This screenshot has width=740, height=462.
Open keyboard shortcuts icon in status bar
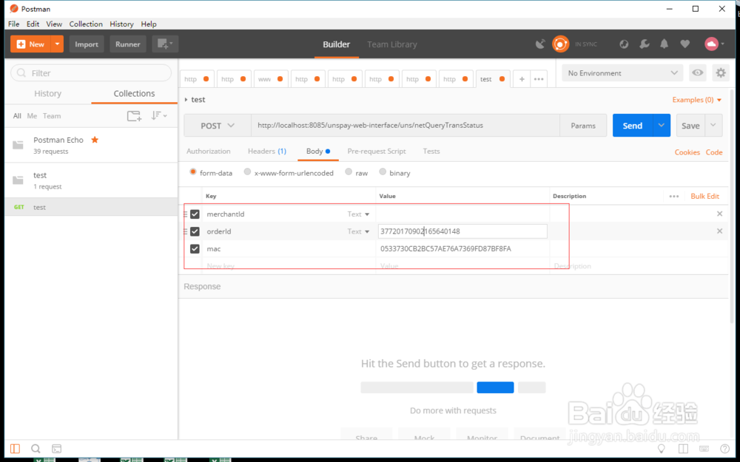point(704,449)
